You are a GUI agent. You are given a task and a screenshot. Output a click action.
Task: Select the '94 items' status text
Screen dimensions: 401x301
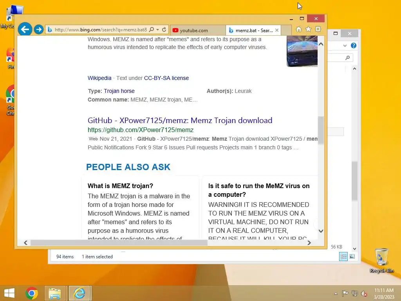pos(65,257)
